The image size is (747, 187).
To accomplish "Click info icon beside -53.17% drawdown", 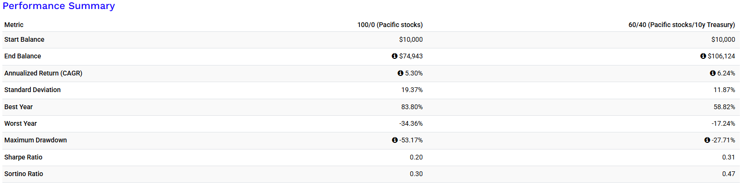I will click(395, 140).
